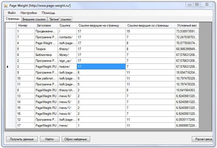
Task: Open the Файл menu
Action: click(x=12, y=13)
